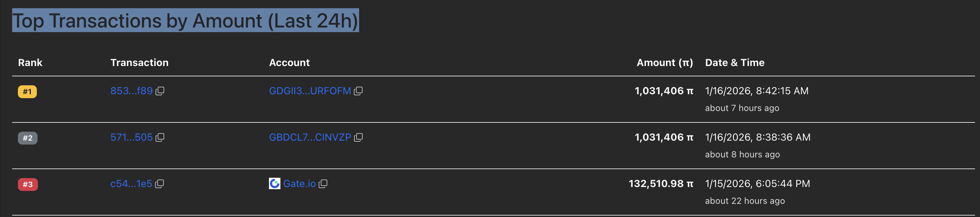Viewport: 980px width, 217px height.
Task: Click the Top Transactions by Amount heading
Action: [185, 20]
